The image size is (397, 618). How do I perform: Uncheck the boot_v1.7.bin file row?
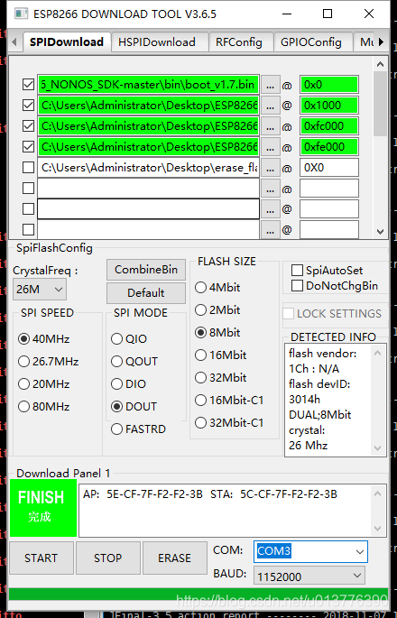(28, 84)
